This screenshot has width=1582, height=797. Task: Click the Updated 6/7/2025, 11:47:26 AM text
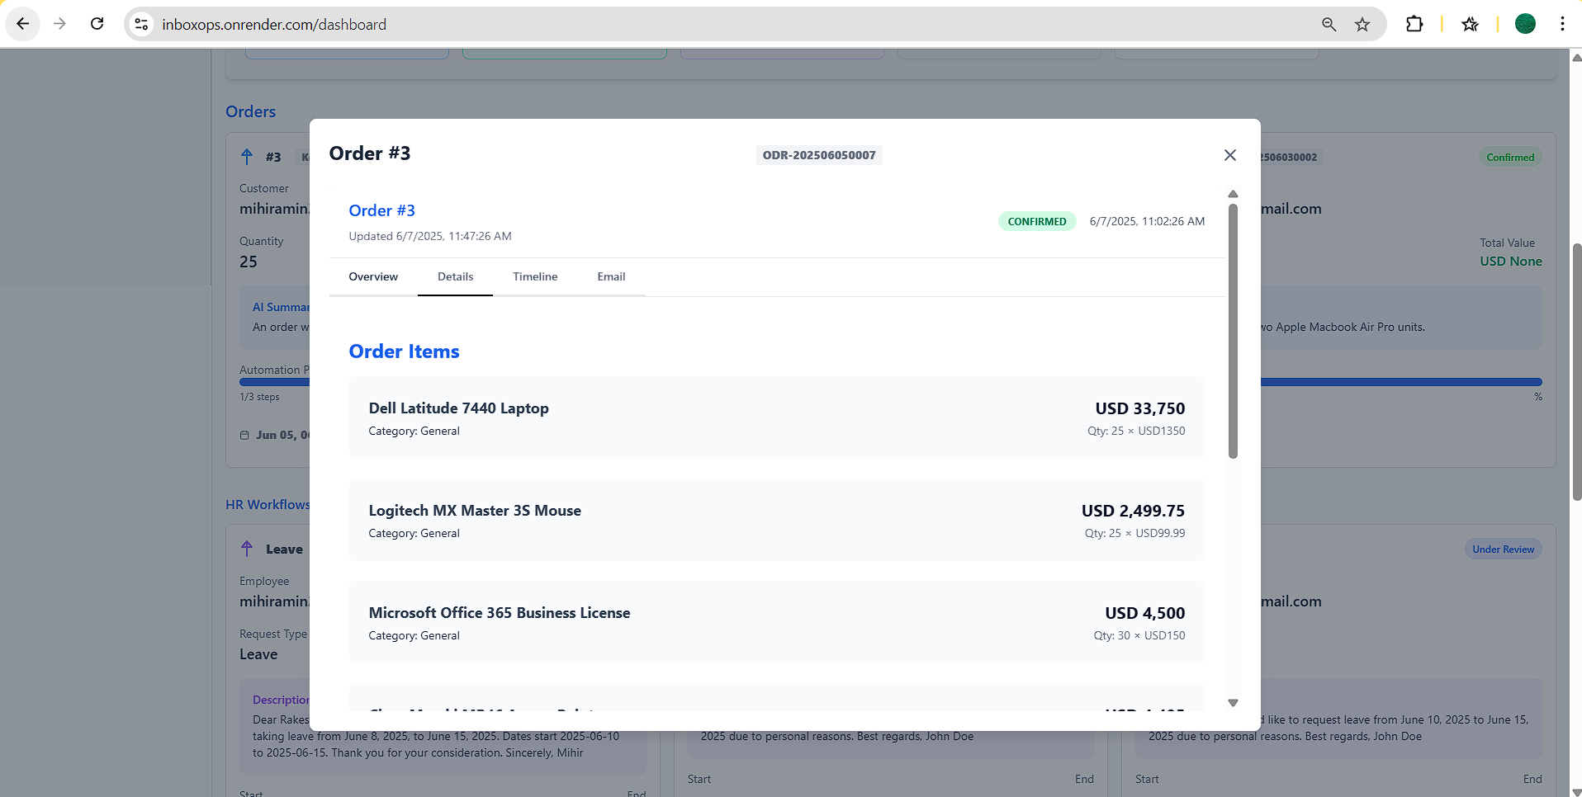pyautogui.click(x=430, y=236)
